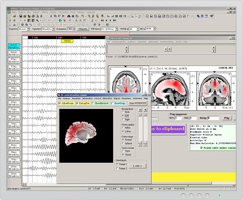This screenshot has height=200, width=243.
Task: Click the yellow undo arrow toolbar icon
Action: [83, 16]
